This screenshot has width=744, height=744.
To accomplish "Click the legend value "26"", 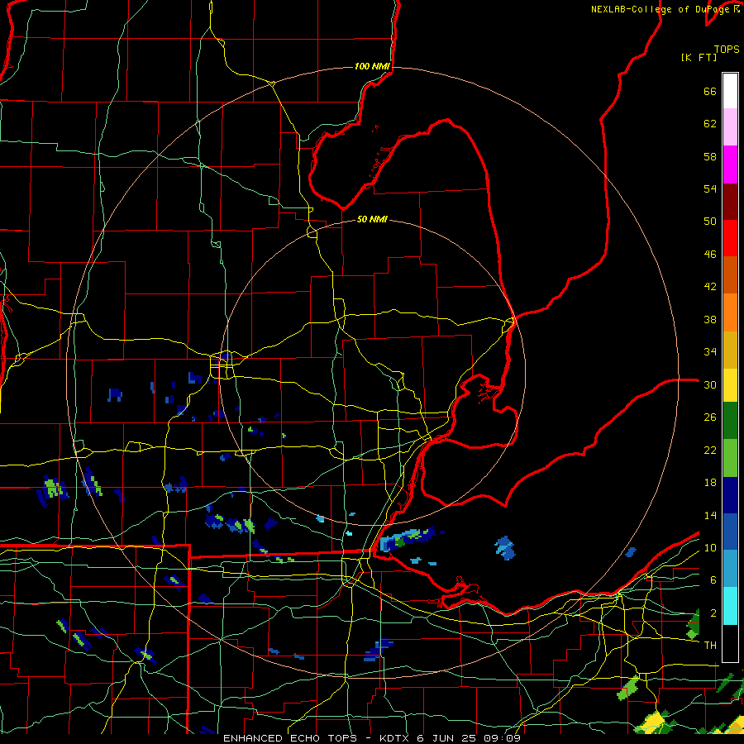I will (x=710, y=417).
